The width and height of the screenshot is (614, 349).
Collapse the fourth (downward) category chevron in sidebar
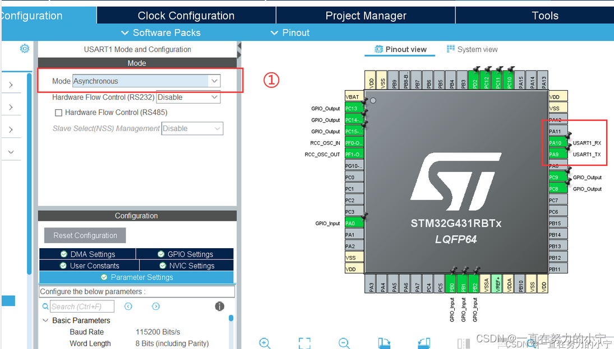[x=11, y=152]
